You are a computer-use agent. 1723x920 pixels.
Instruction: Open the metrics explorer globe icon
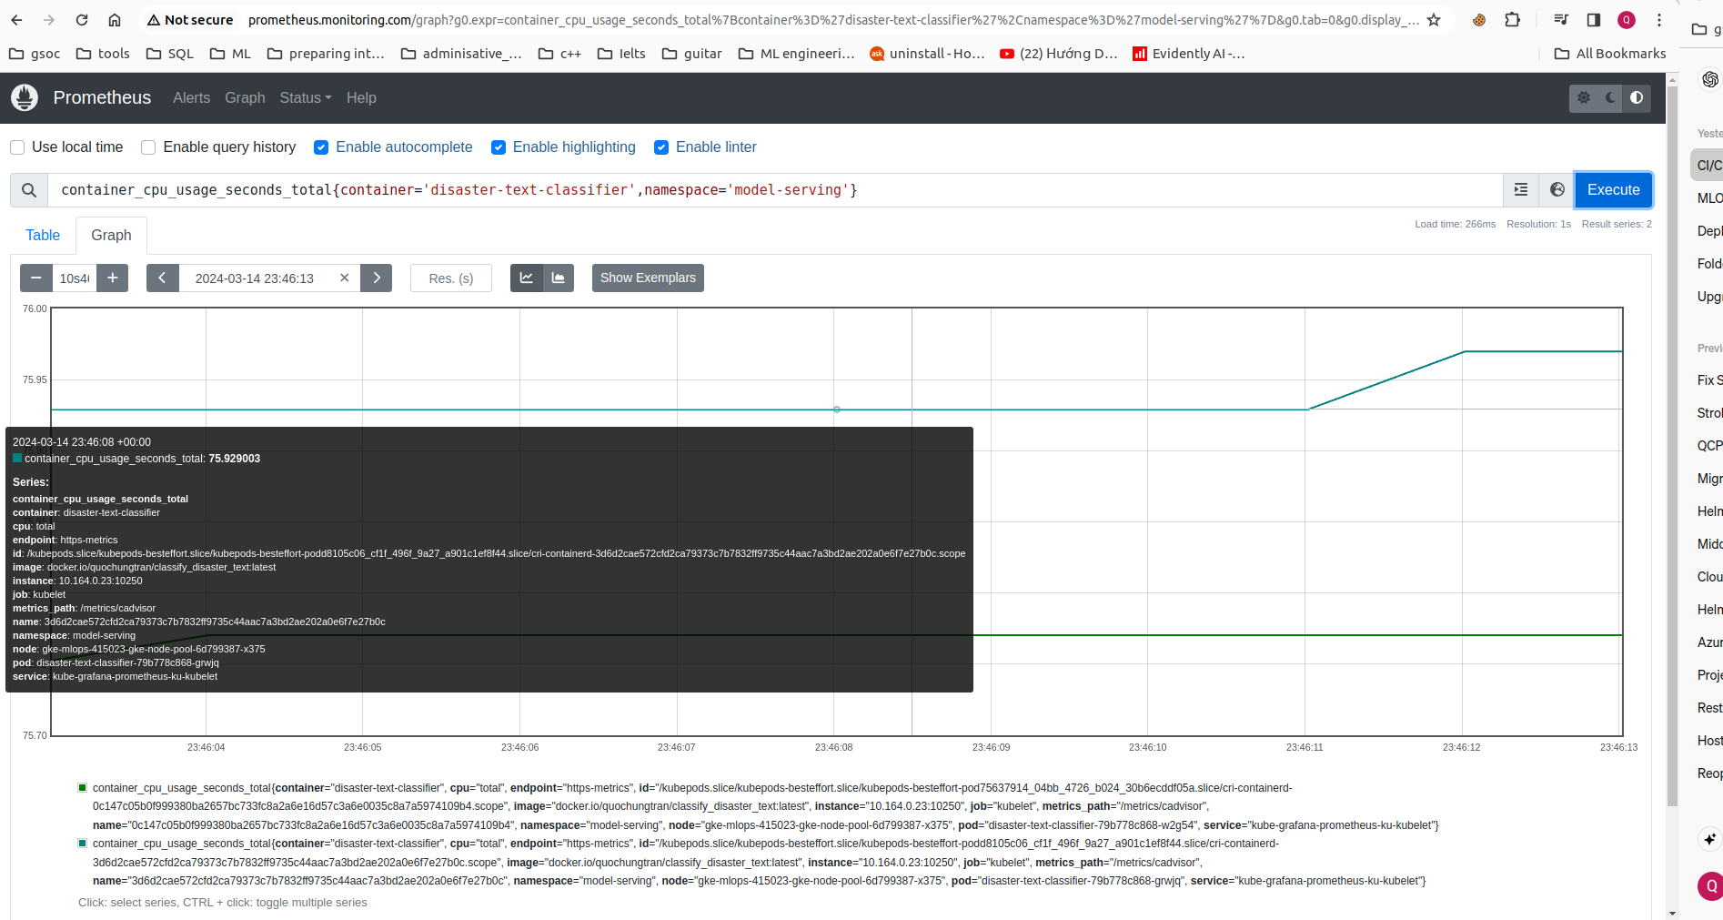1557,190
